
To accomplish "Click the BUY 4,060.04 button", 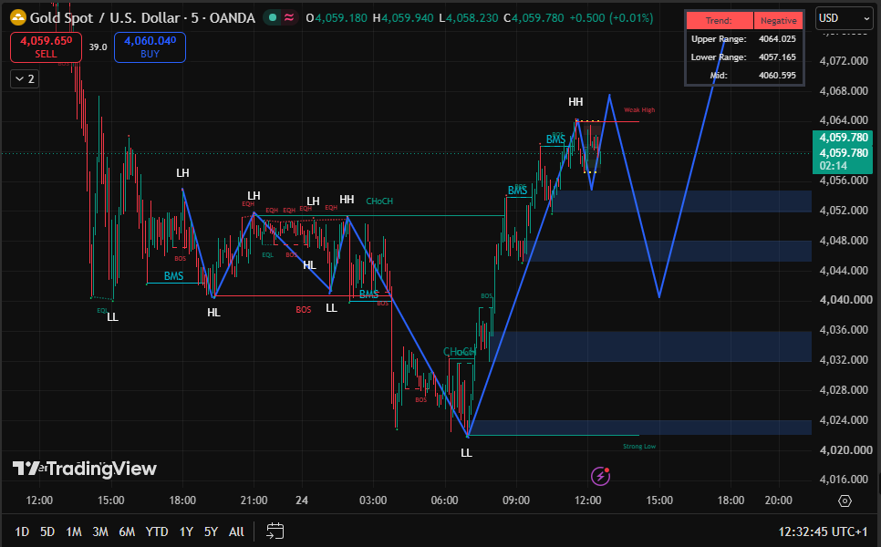I will click(150, 47).
